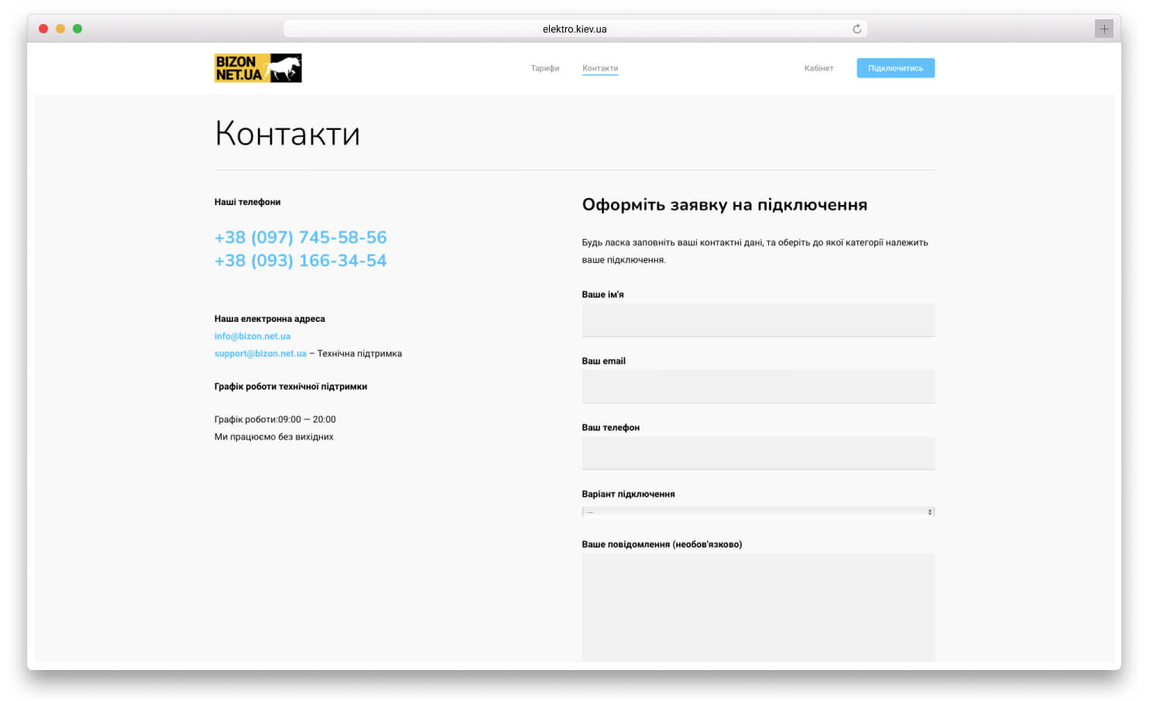Minimize the window using the yellow button
1153x701 pixels.
click(60, 29)
